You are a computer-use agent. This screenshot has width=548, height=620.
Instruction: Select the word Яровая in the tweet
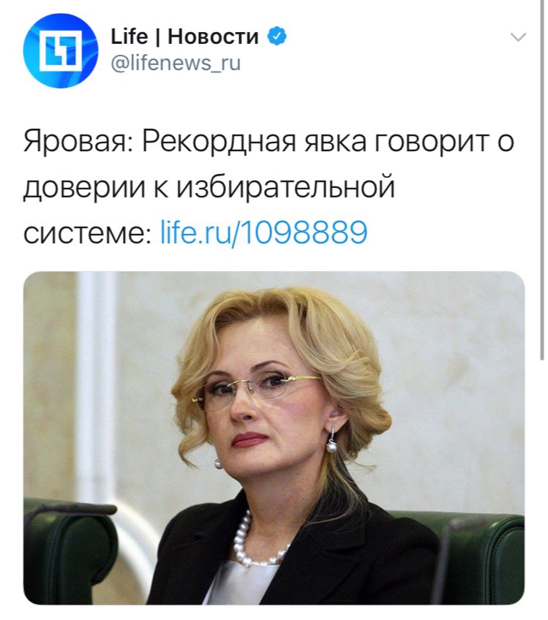(78, 142)
